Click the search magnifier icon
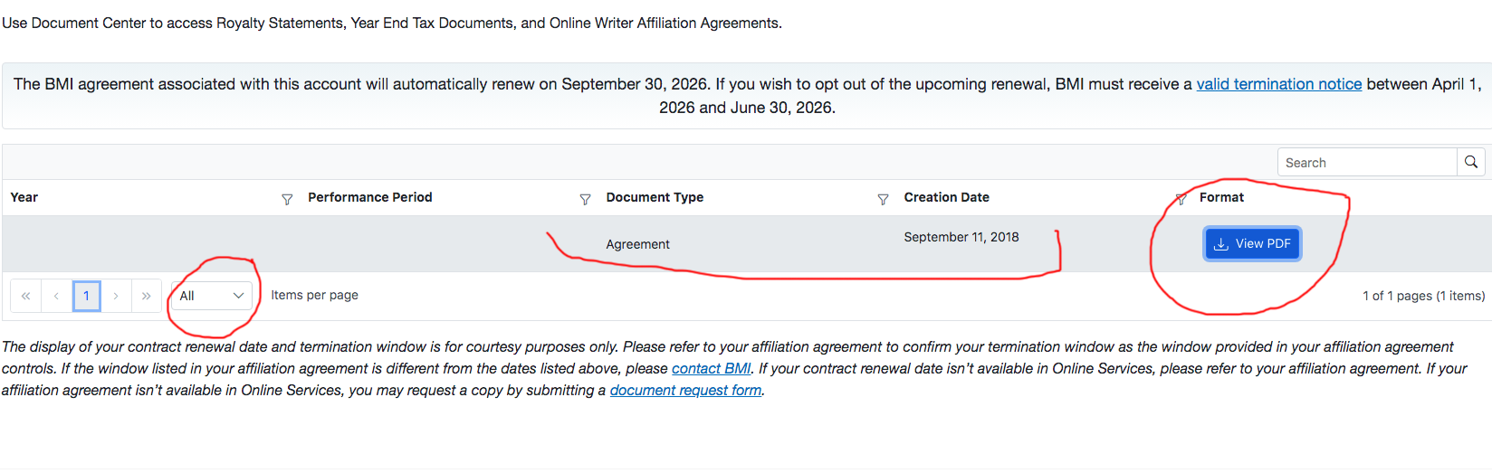Screen dimensions: 1492x473 1471,163
